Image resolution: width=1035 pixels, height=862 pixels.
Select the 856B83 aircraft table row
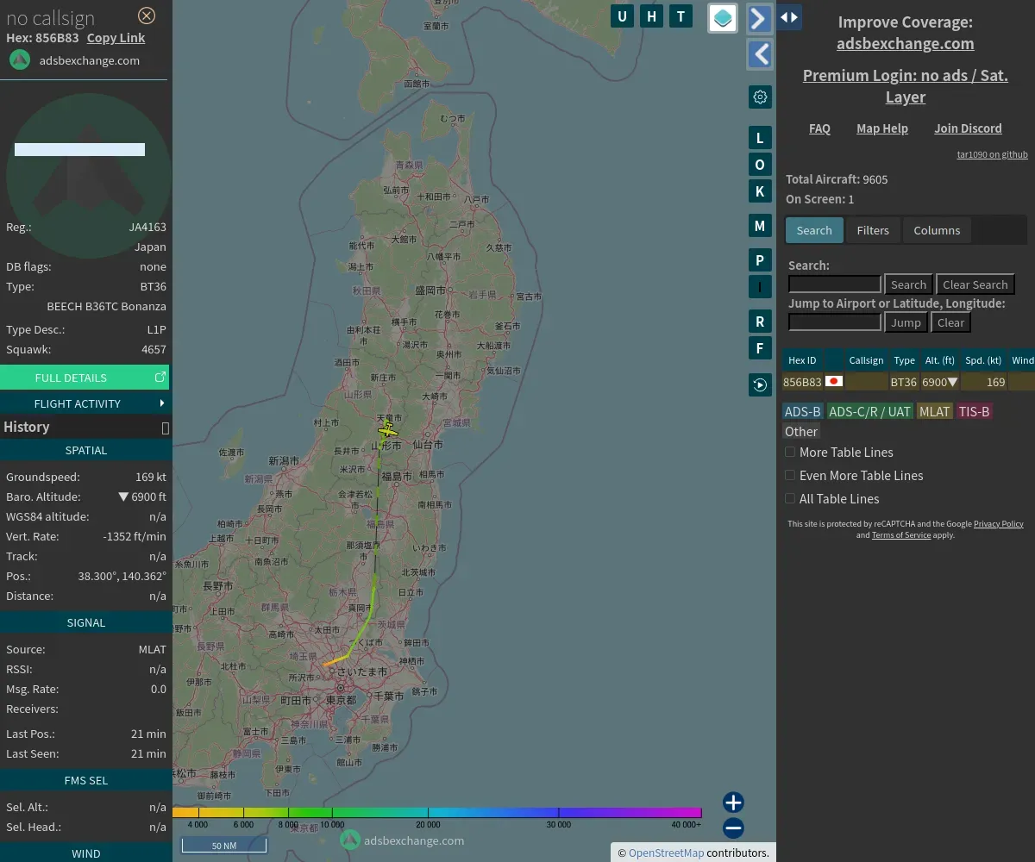click(908, 382)
